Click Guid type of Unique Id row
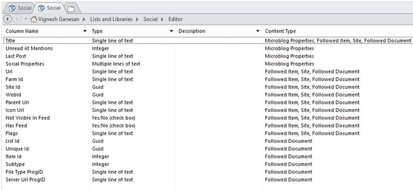 [97, 149]
